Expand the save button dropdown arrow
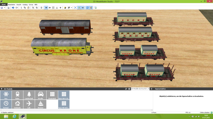This screenshot has width=213, height=119. 5,8
